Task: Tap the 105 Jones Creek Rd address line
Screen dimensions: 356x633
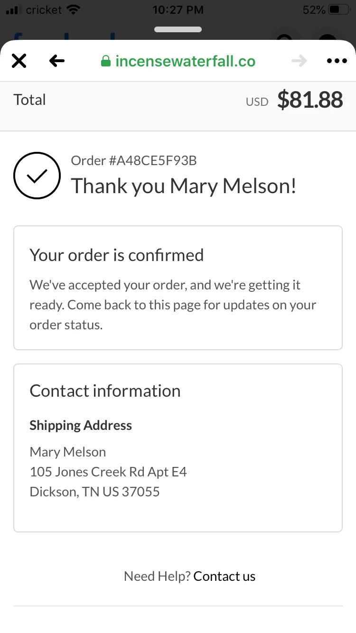Action: coord(108,472)
